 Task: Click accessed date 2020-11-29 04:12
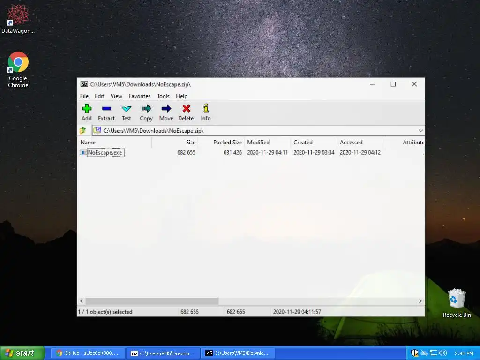click(x=360, y=152)
